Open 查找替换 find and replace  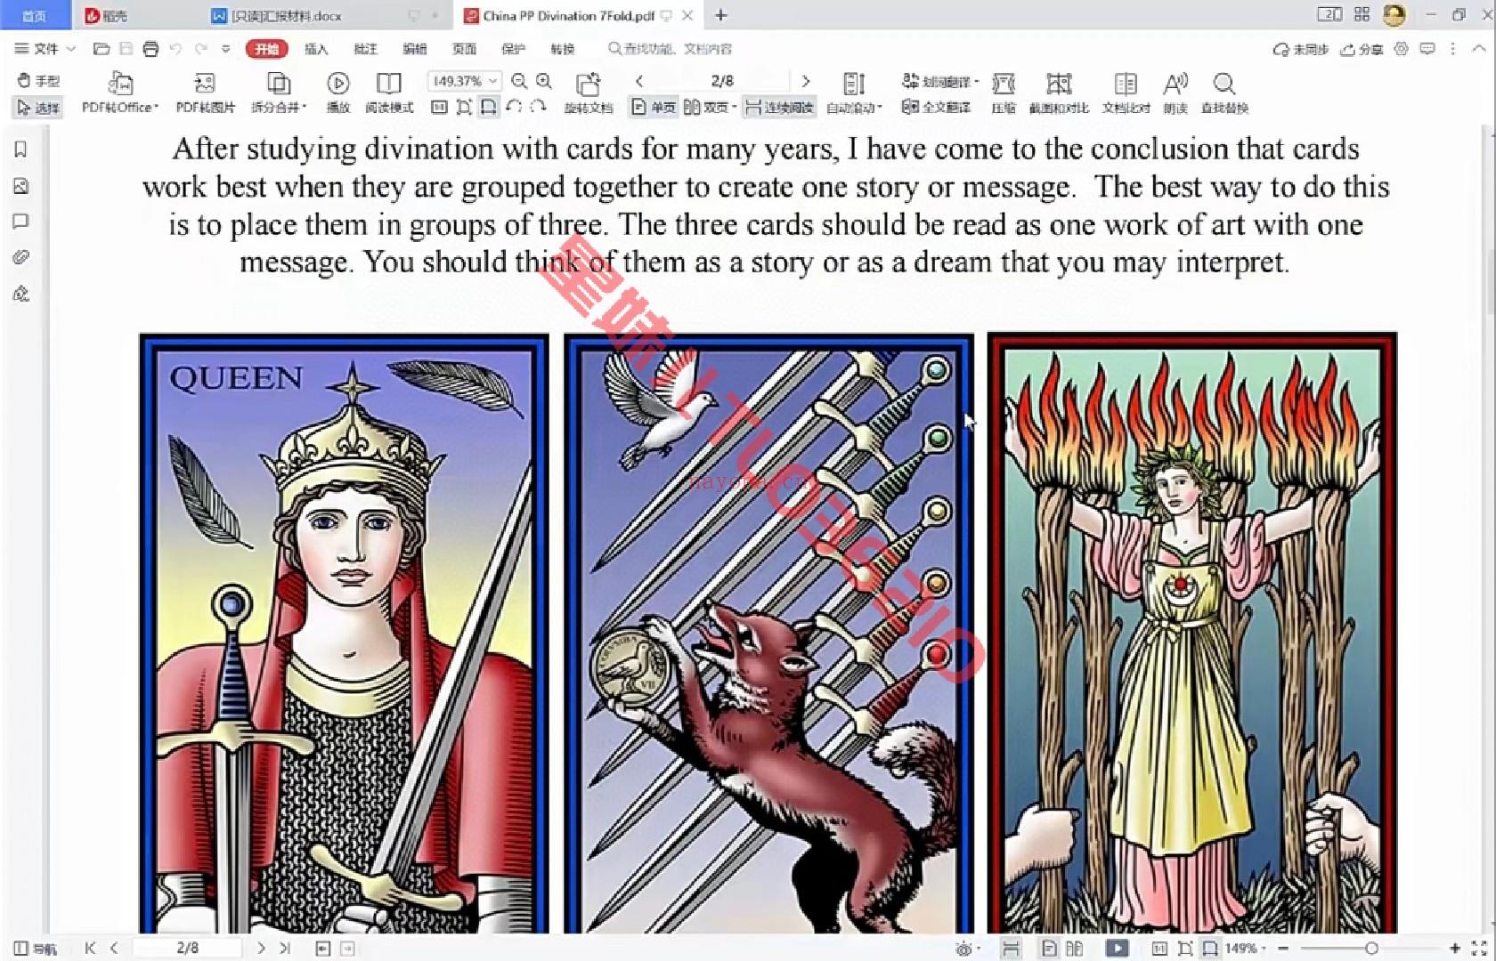click(x=1224, y=93)
